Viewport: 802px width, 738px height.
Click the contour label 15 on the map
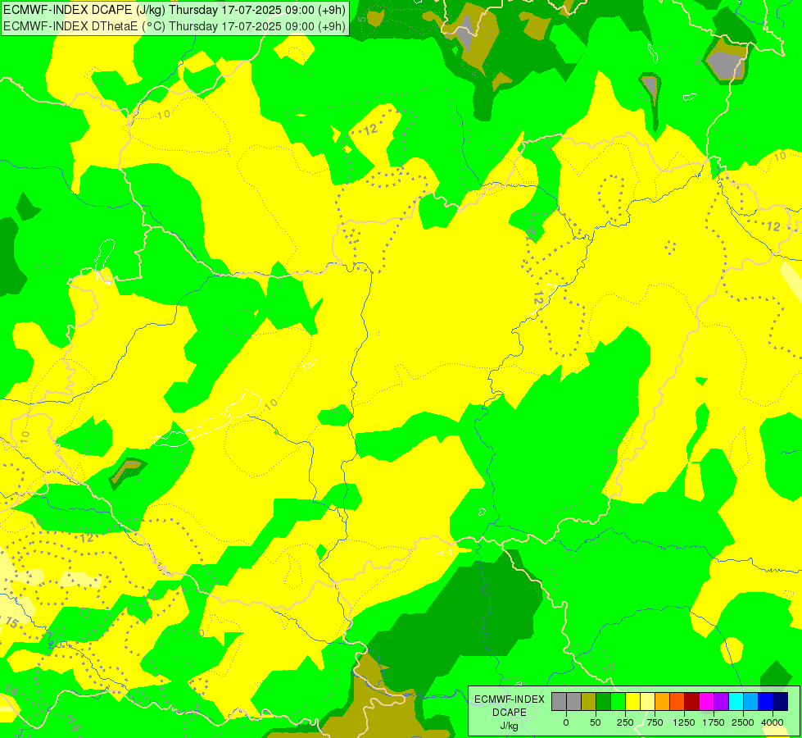[x=11, y=622]
